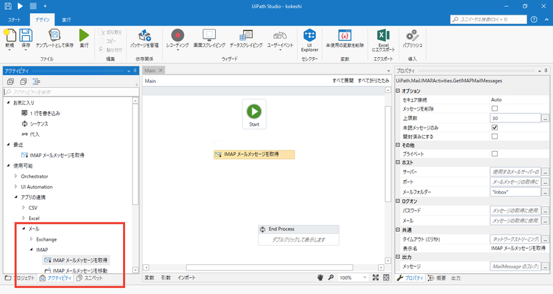Click すべて展開 expand all link
Viewport: 553px width, 294px height.
tap(343, 81)
